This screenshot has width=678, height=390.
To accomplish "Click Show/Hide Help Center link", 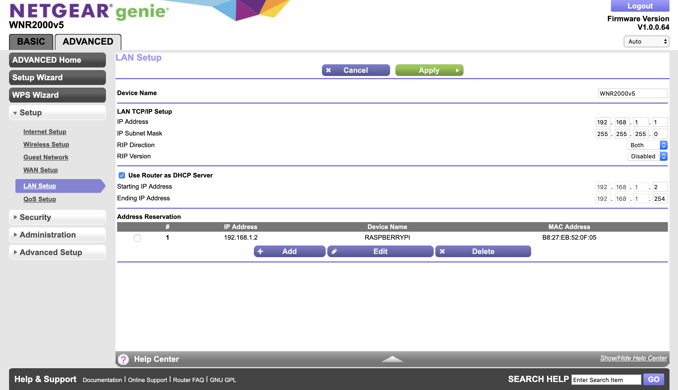I will (x=634, y=358).
